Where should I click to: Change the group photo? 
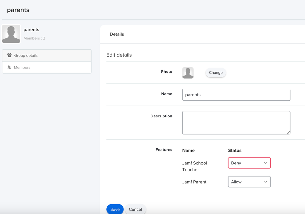(x=216, y=72)
